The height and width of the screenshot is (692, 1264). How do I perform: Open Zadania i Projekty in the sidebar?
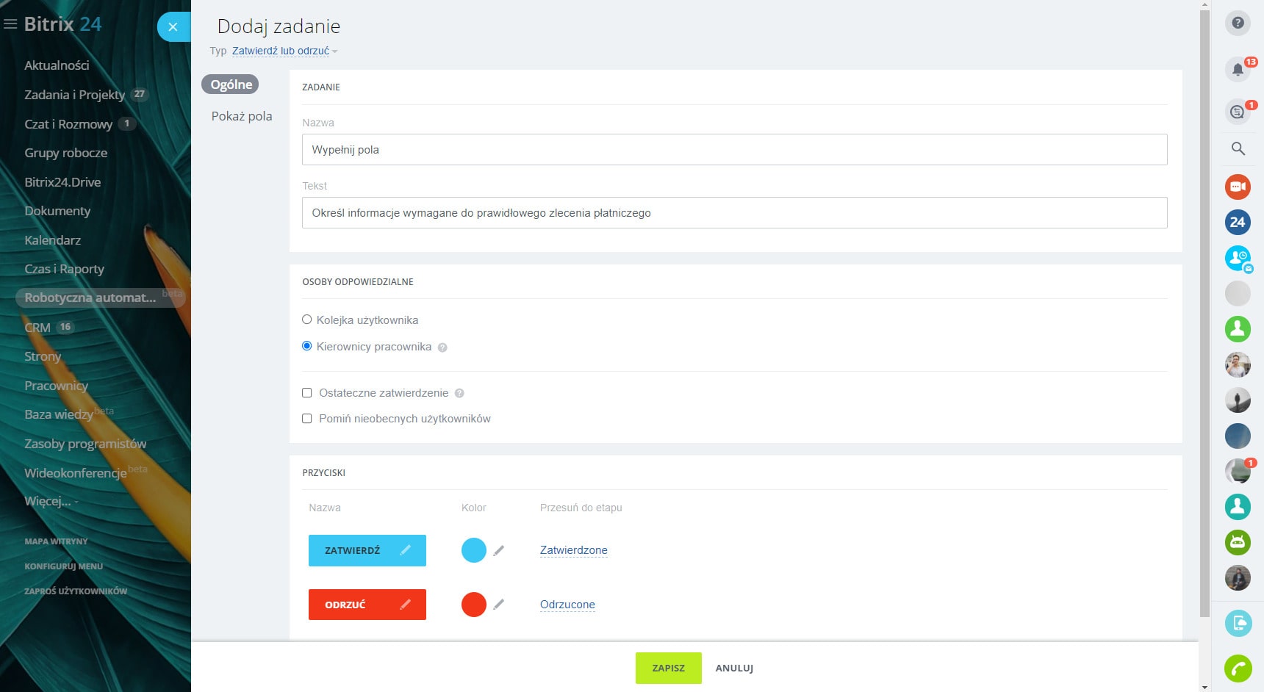pyautogui.click(x=74, y=95)
